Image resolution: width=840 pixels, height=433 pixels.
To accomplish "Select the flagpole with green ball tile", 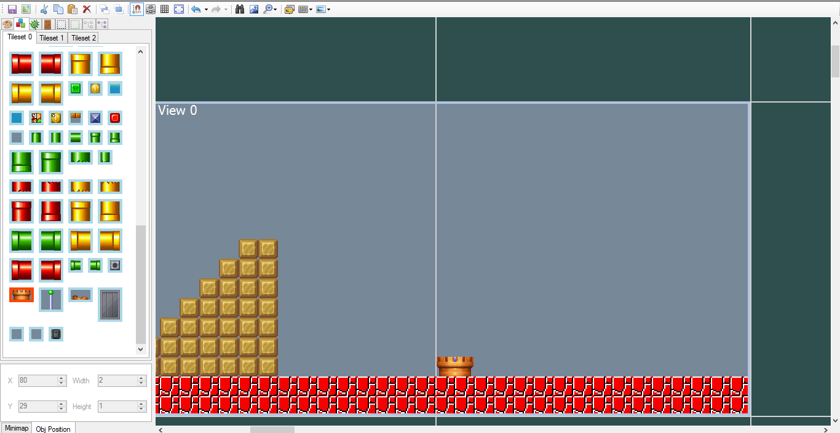I will [51, 299].
